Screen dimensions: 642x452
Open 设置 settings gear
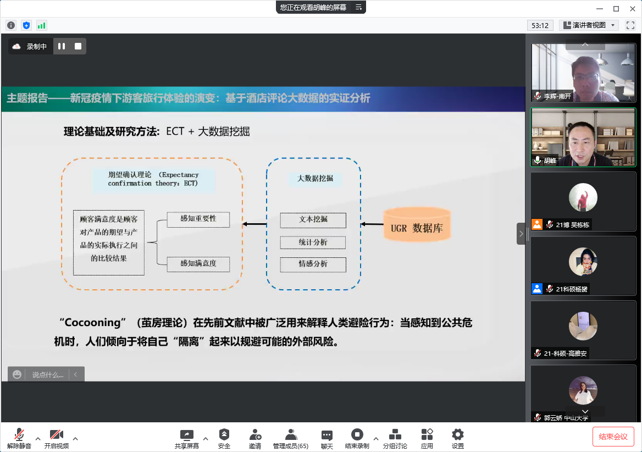[457, 438]
